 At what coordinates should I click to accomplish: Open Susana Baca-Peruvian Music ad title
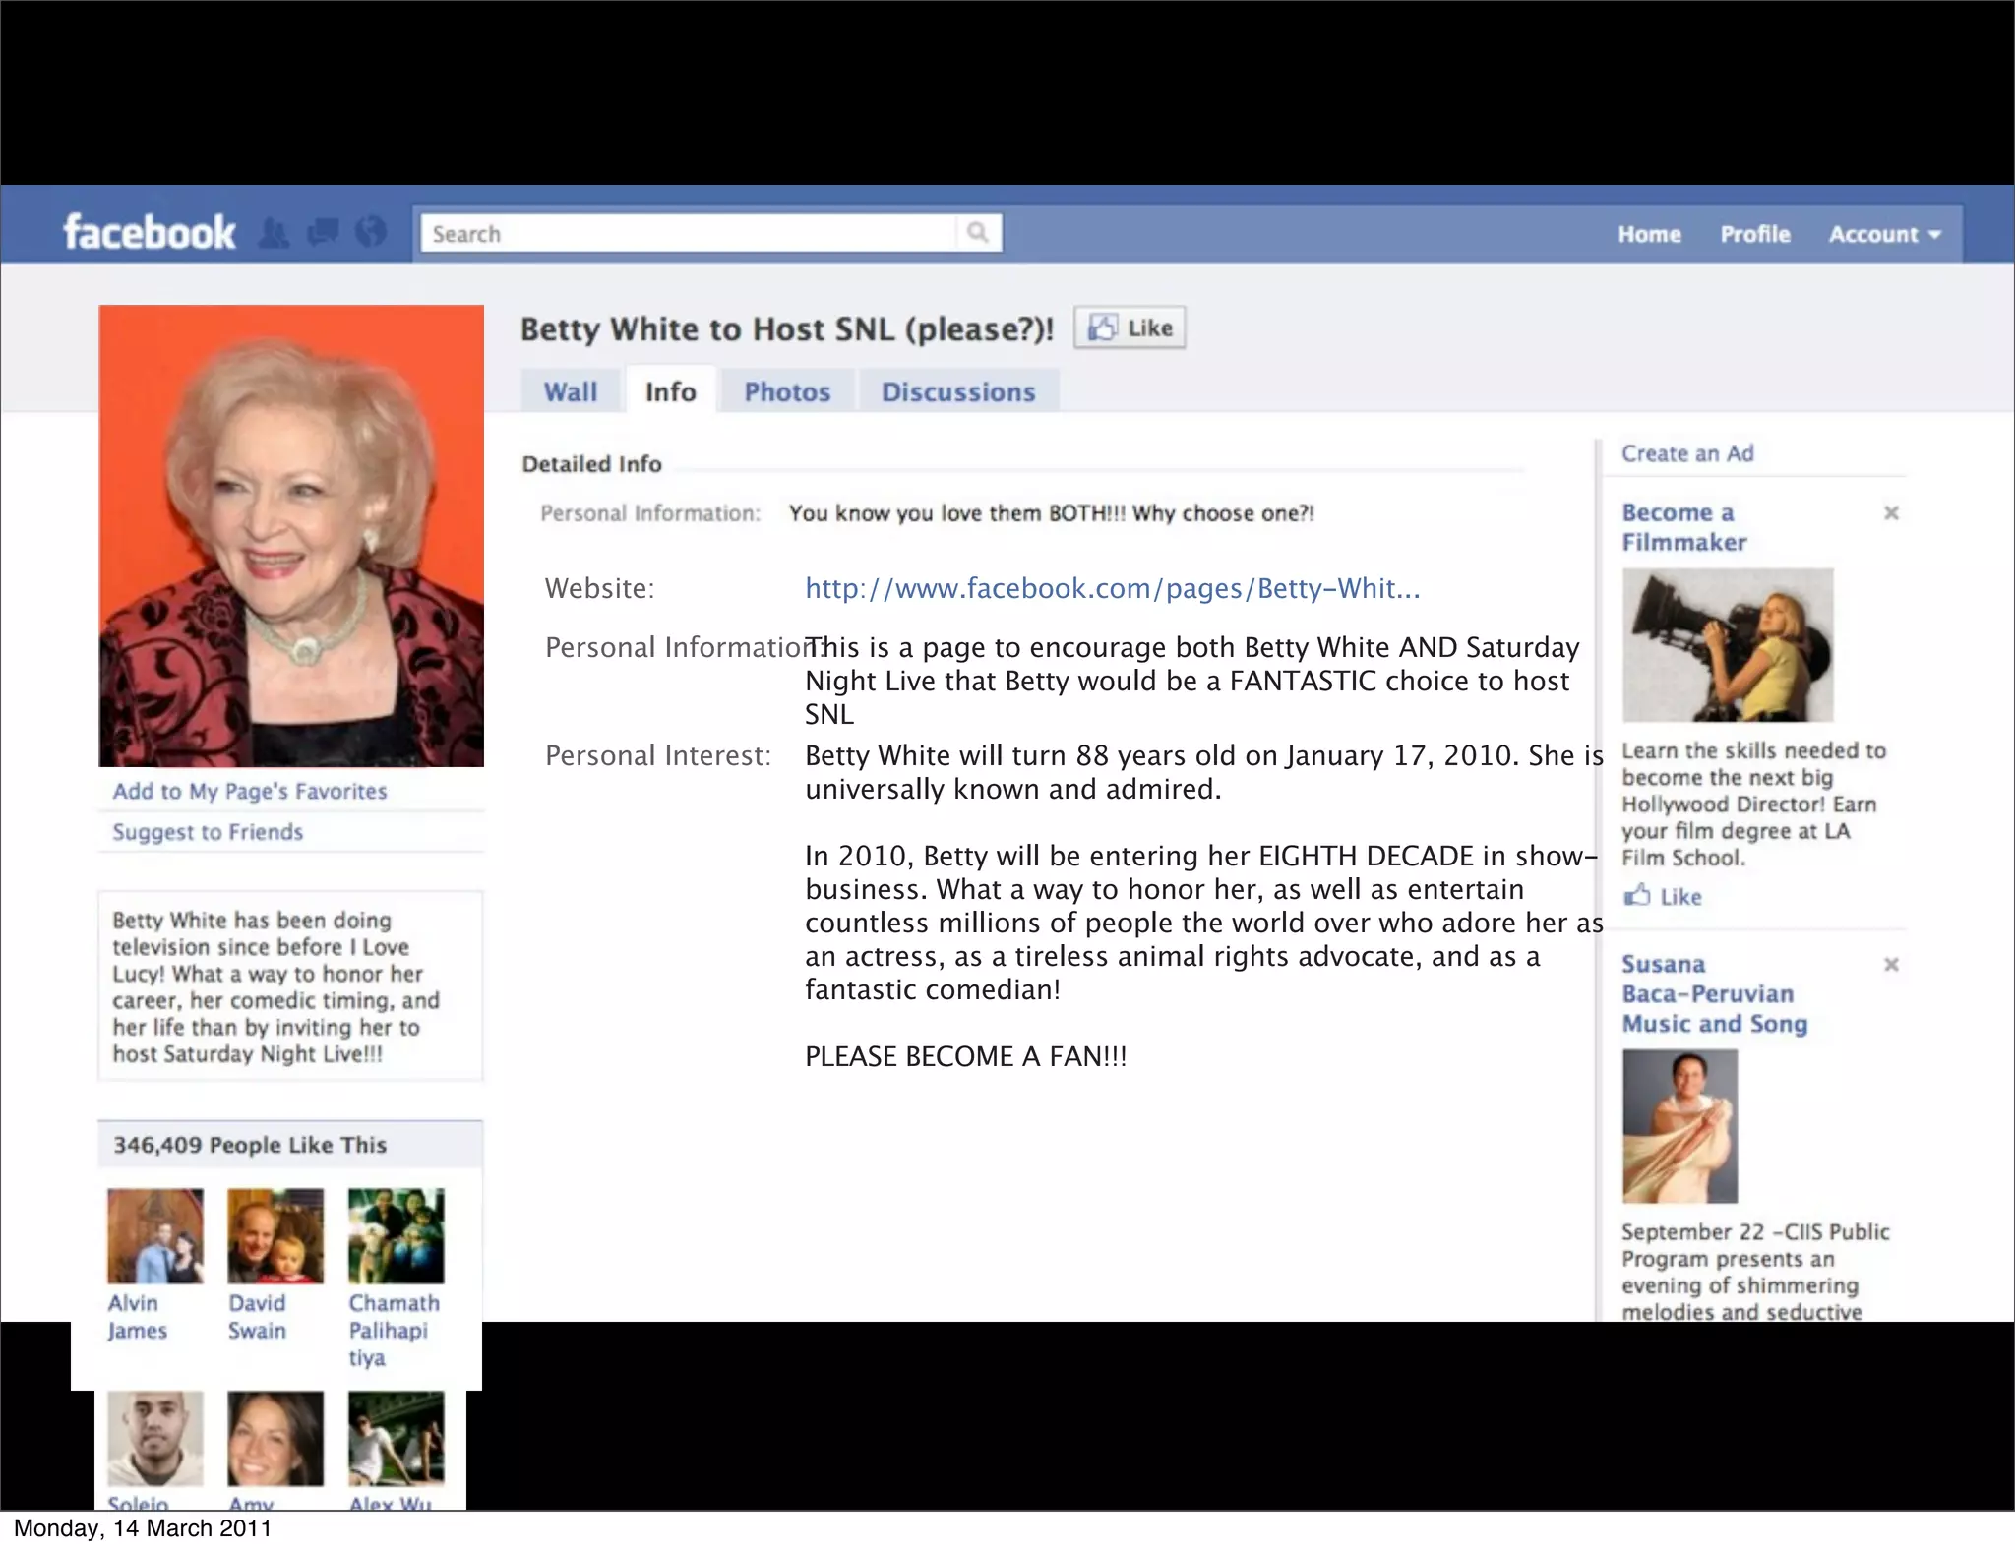(x=1715, y=993)
